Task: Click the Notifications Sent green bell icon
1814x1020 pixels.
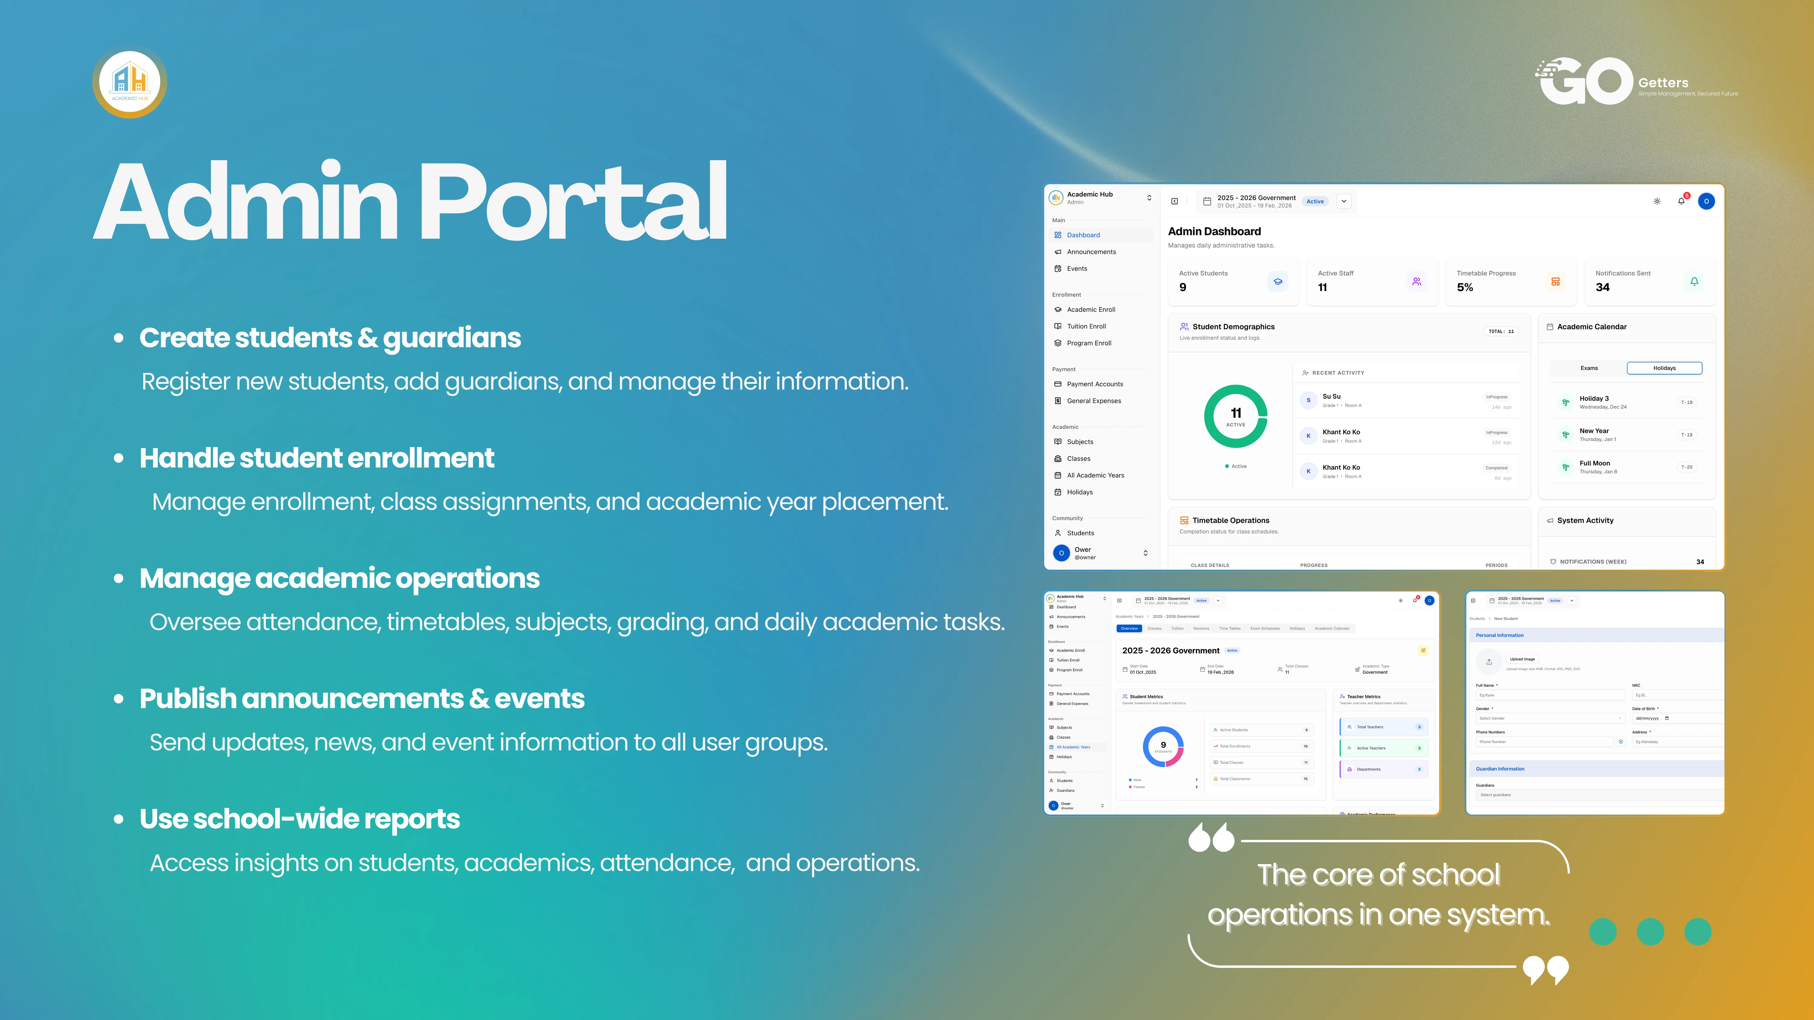Action: tap(1694, 282)
